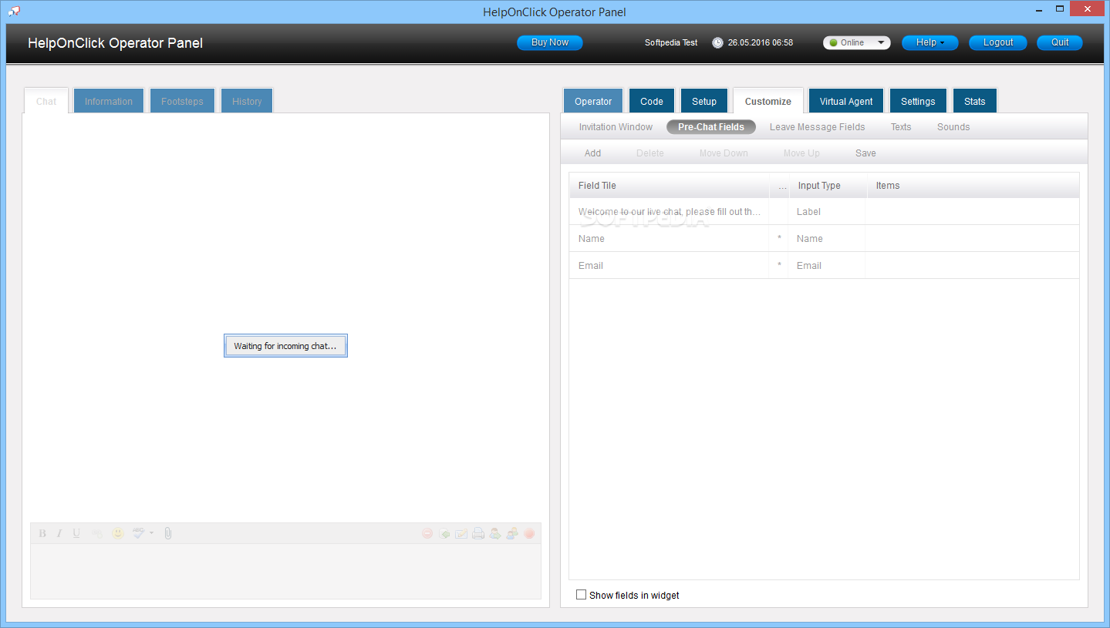Switch to the Chat tab
Image resolution: width=1110 pixels, height=628 pixels.
click(46, 101)
